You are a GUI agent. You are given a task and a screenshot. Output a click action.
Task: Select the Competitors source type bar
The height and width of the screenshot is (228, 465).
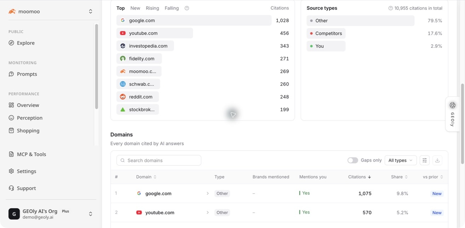coord(326,33)
